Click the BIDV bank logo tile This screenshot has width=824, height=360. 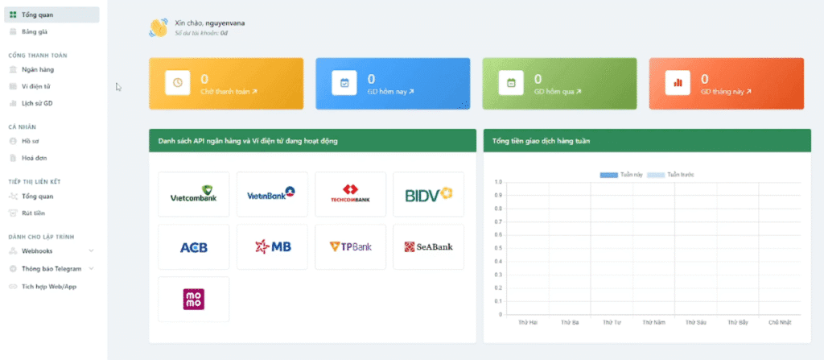coord(428,194)
